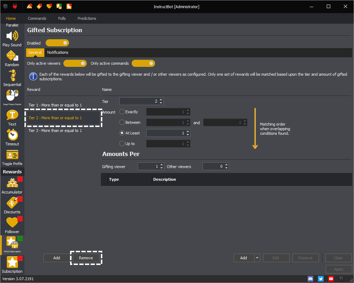
Task: Open the Accumulator reward in sidebar
Action: pyautogui.click(x=12, y=186)
